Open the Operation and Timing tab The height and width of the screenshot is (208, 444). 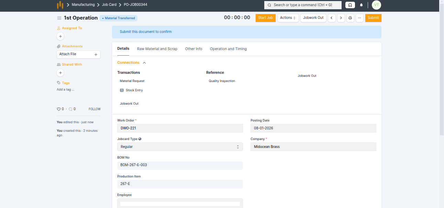pyautogui.click(x=228, y=49)
